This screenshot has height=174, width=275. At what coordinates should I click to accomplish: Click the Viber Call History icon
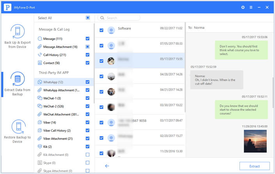point(40,130)
